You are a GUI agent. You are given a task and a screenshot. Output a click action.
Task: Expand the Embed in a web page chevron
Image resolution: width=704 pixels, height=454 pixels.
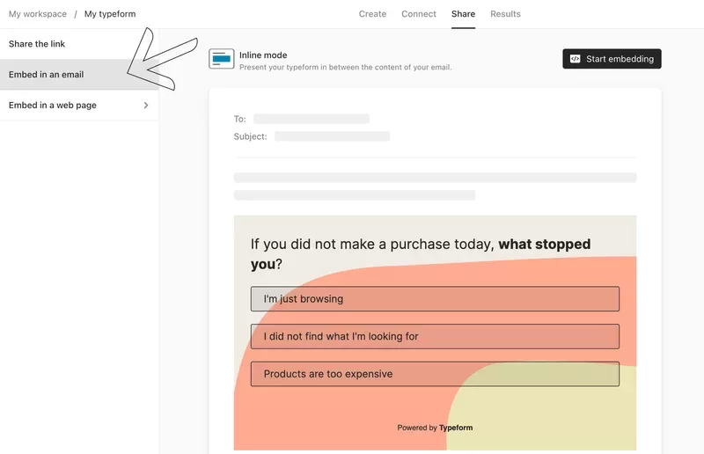(x=146, y=106)
